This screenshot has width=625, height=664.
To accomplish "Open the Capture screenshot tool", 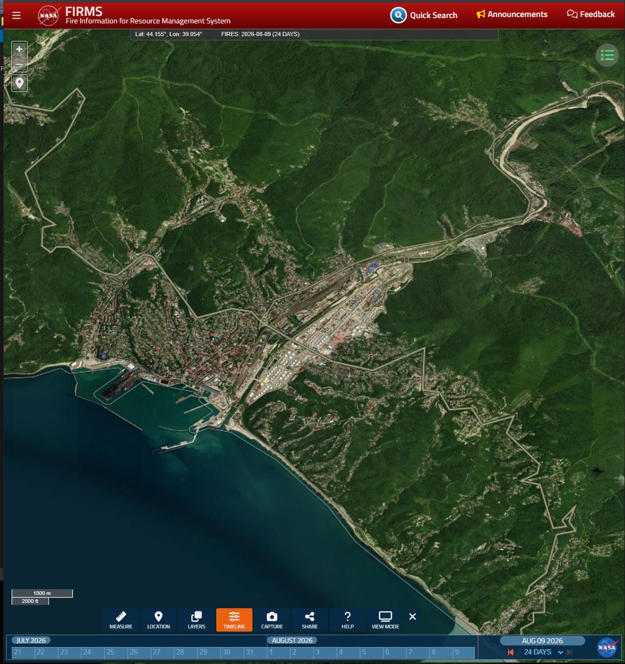I will tap(272, 620).
